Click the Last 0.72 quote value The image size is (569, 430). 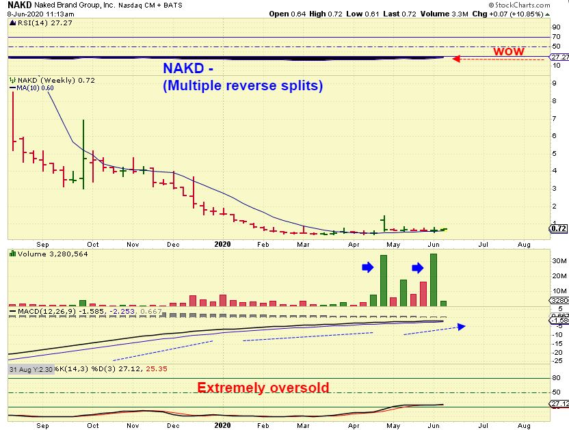[x=399, y=14]
